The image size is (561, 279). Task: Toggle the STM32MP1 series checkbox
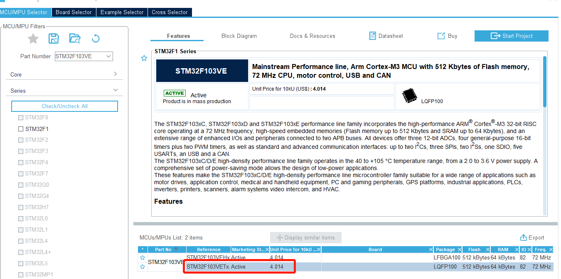(x=21, y=275)
